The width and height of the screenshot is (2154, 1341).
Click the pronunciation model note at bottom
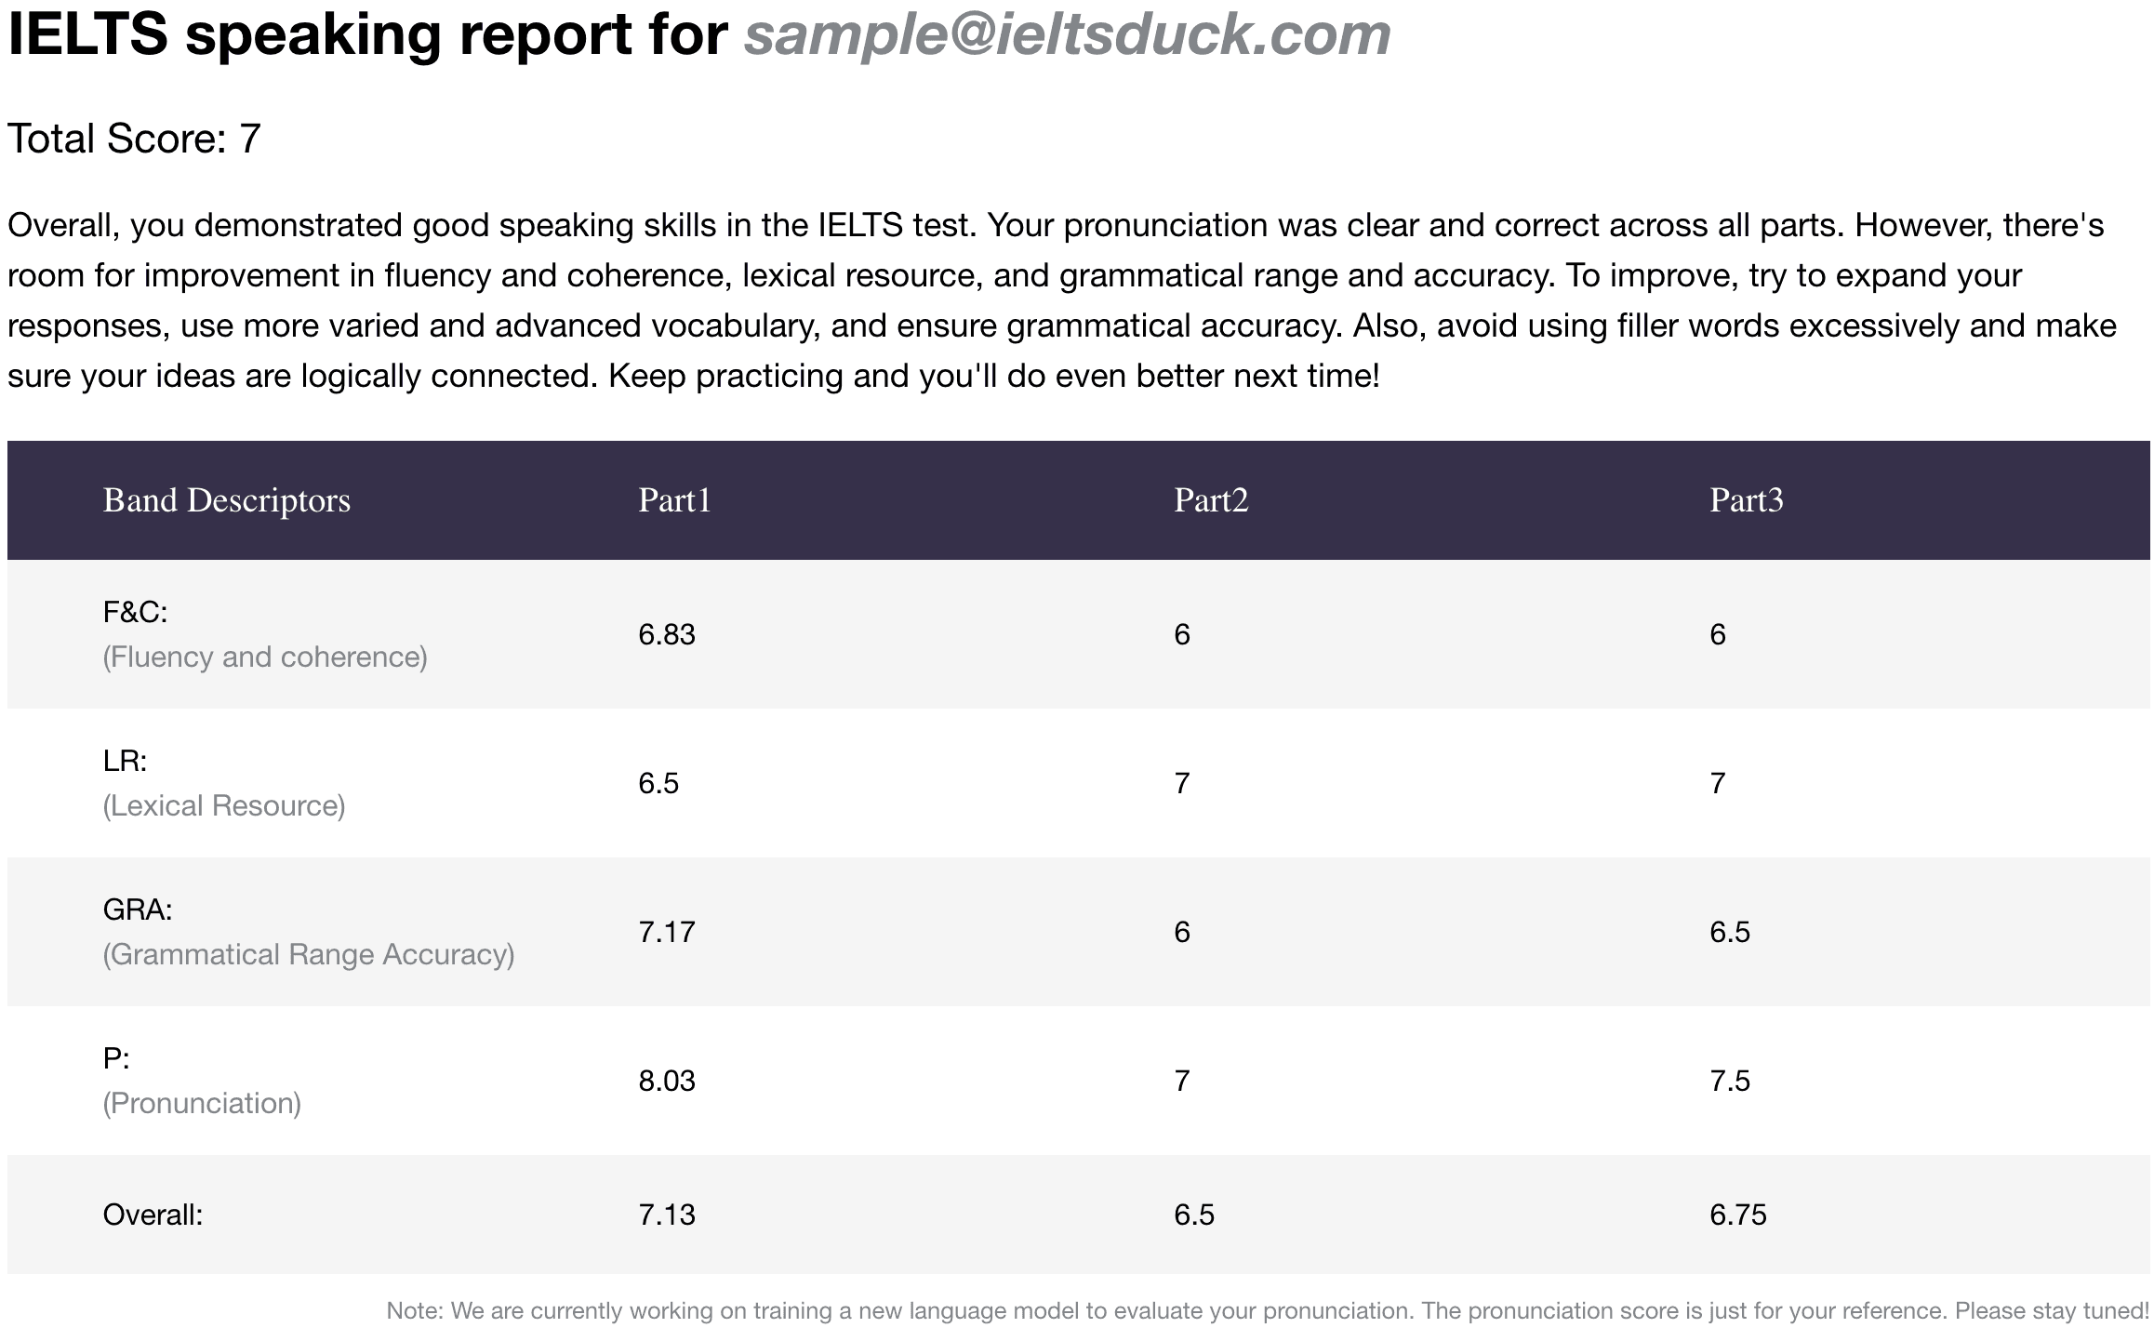1267,1311
